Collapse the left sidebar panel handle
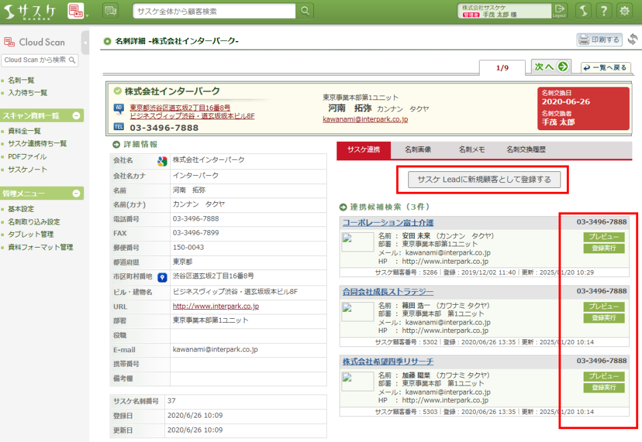 85,42
